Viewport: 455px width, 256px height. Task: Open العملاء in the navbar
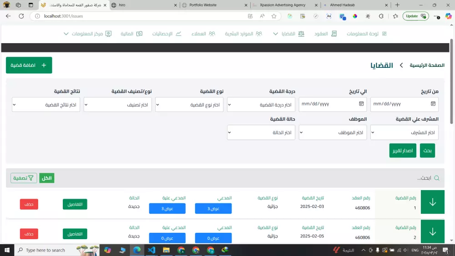[203, 34]
